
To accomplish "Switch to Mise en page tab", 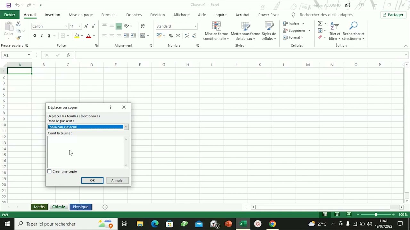I will pos(81,15).
